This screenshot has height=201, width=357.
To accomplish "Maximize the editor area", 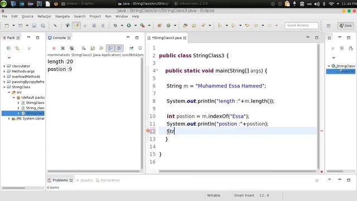I will [317, 37].
